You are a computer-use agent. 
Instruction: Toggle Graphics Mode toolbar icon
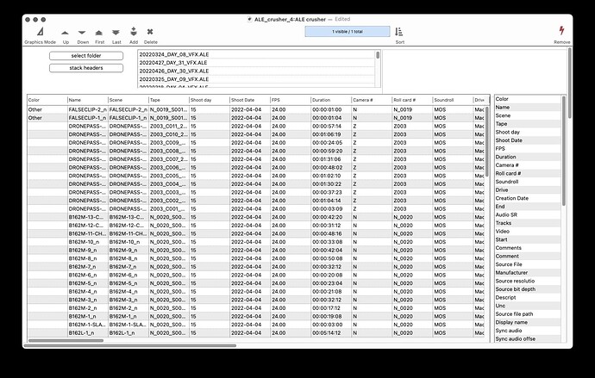[x=41, y=32]
